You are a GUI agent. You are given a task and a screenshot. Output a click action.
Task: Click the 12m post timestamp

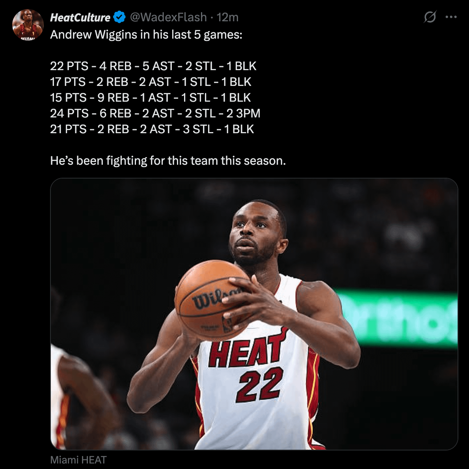[228, 17]
